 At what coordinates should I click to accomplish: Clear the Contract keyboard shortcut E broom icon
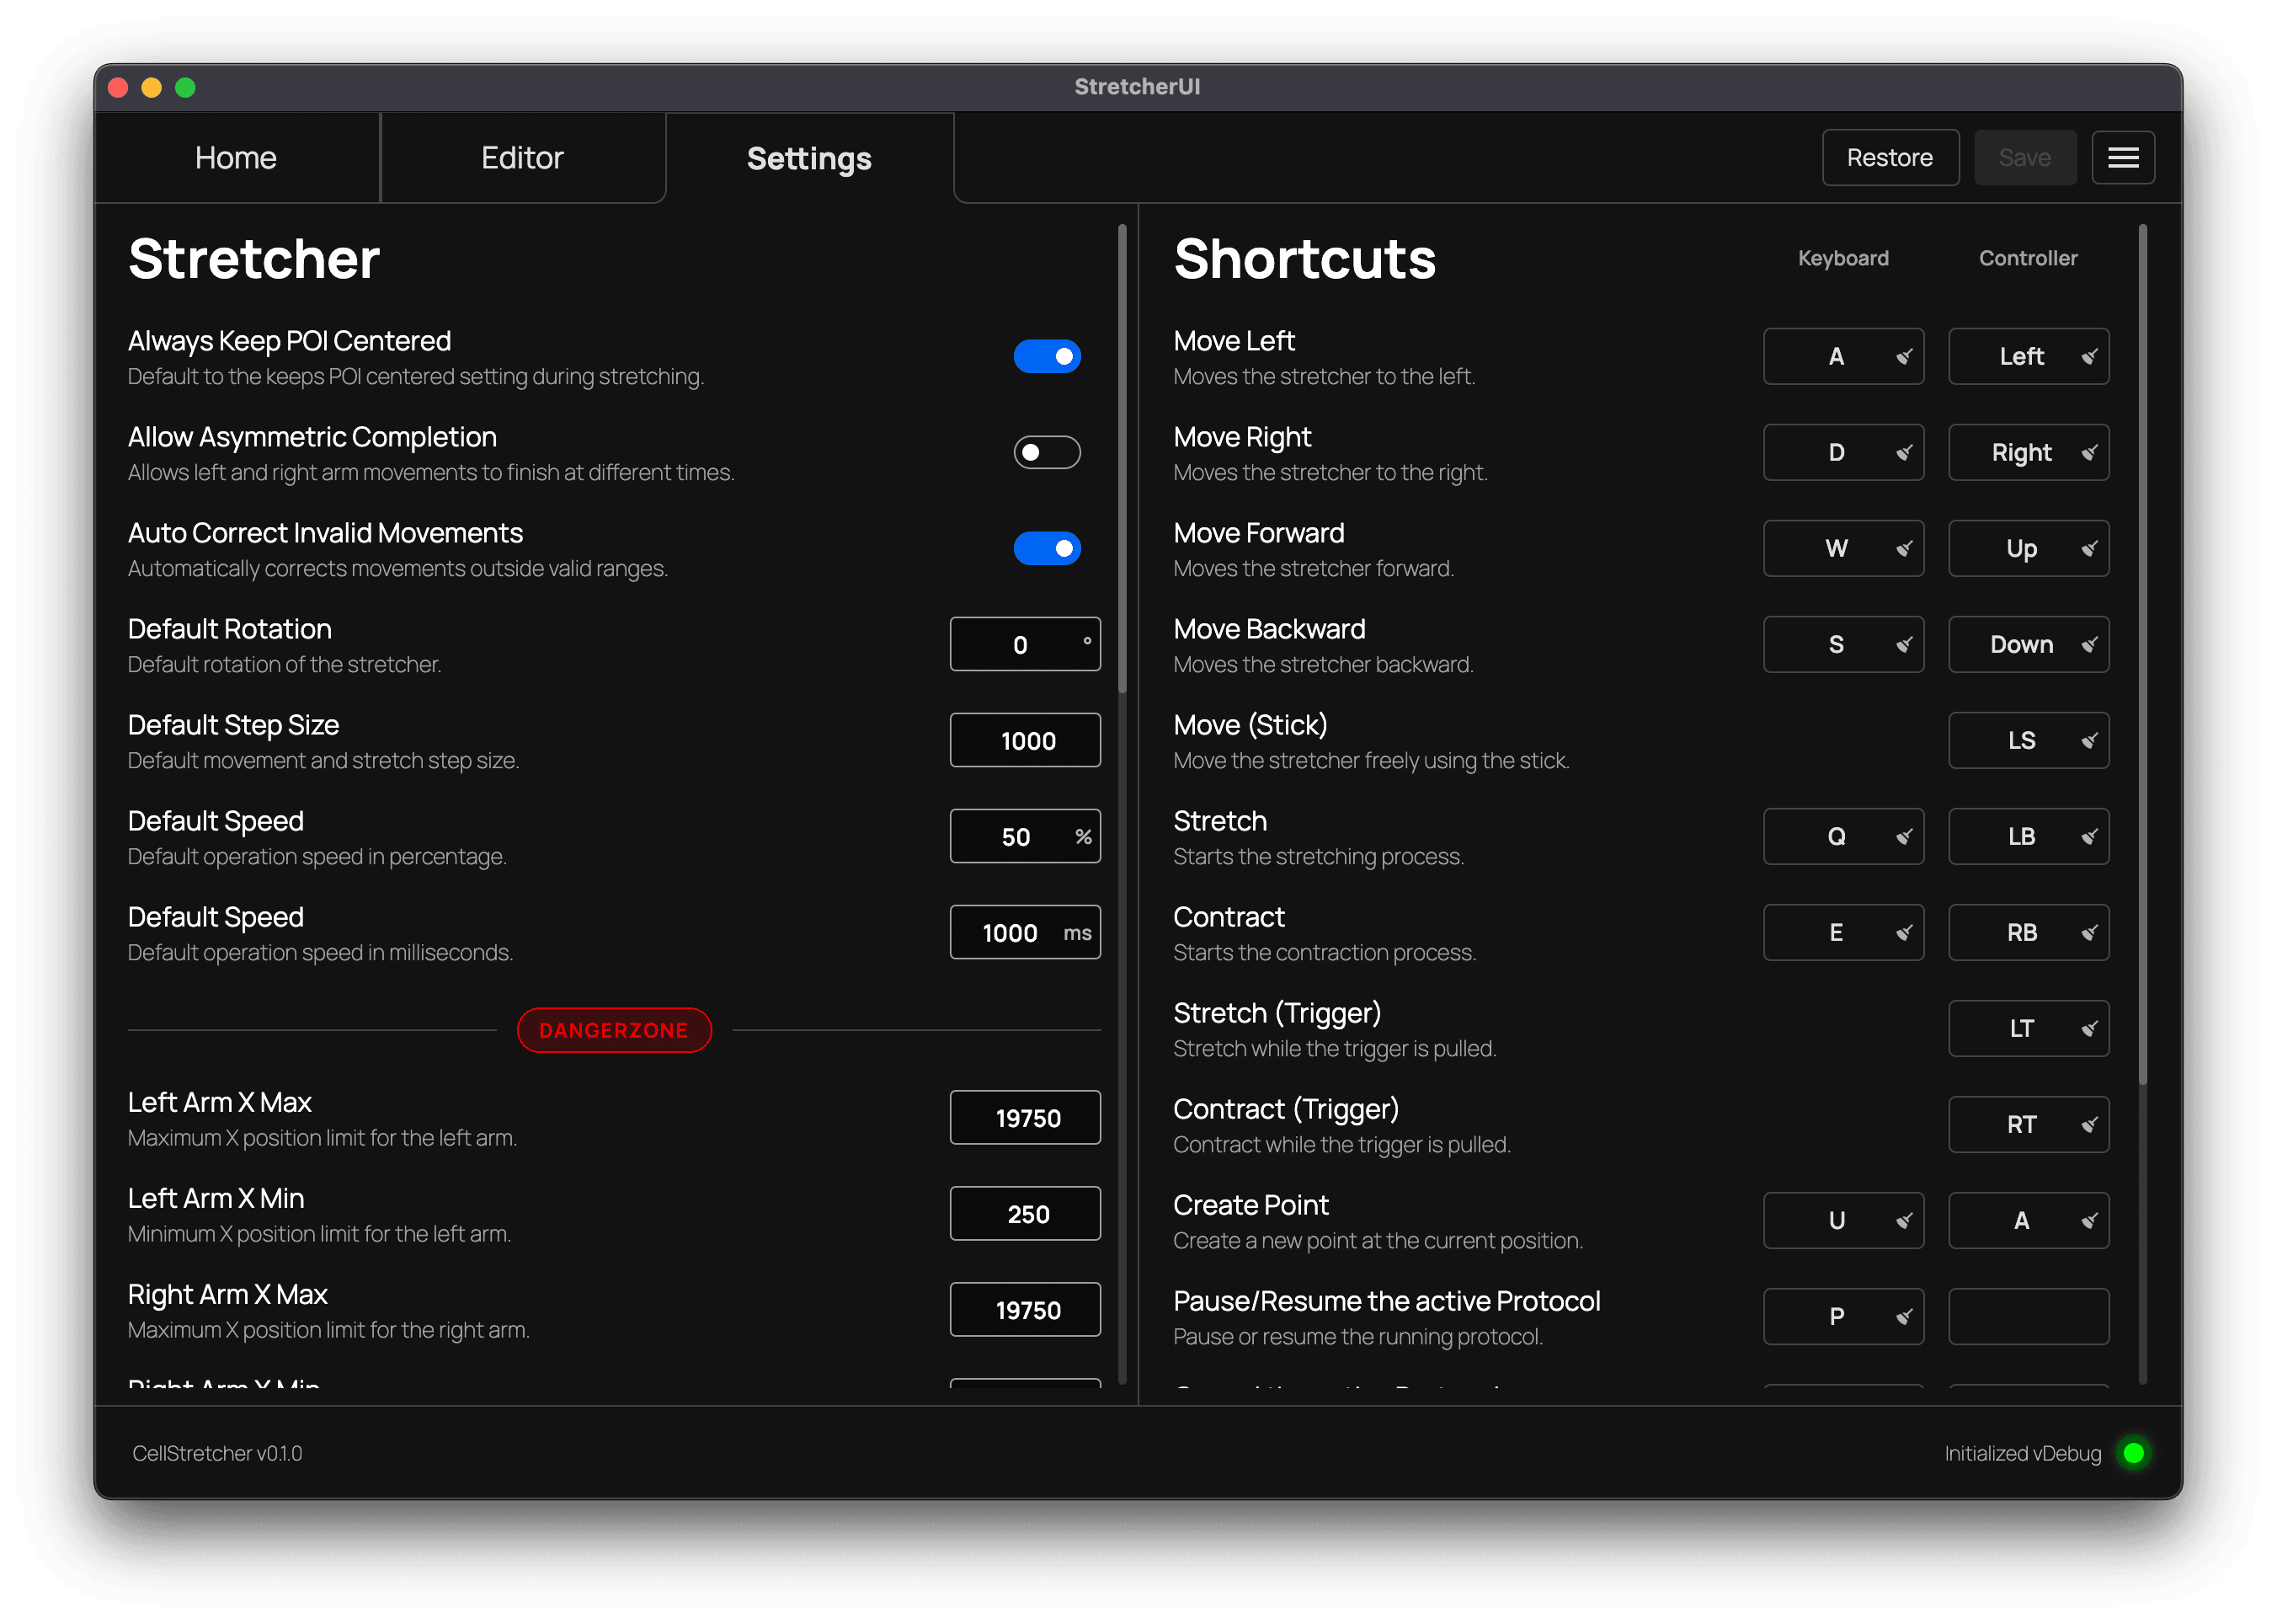pos(1903,933)
